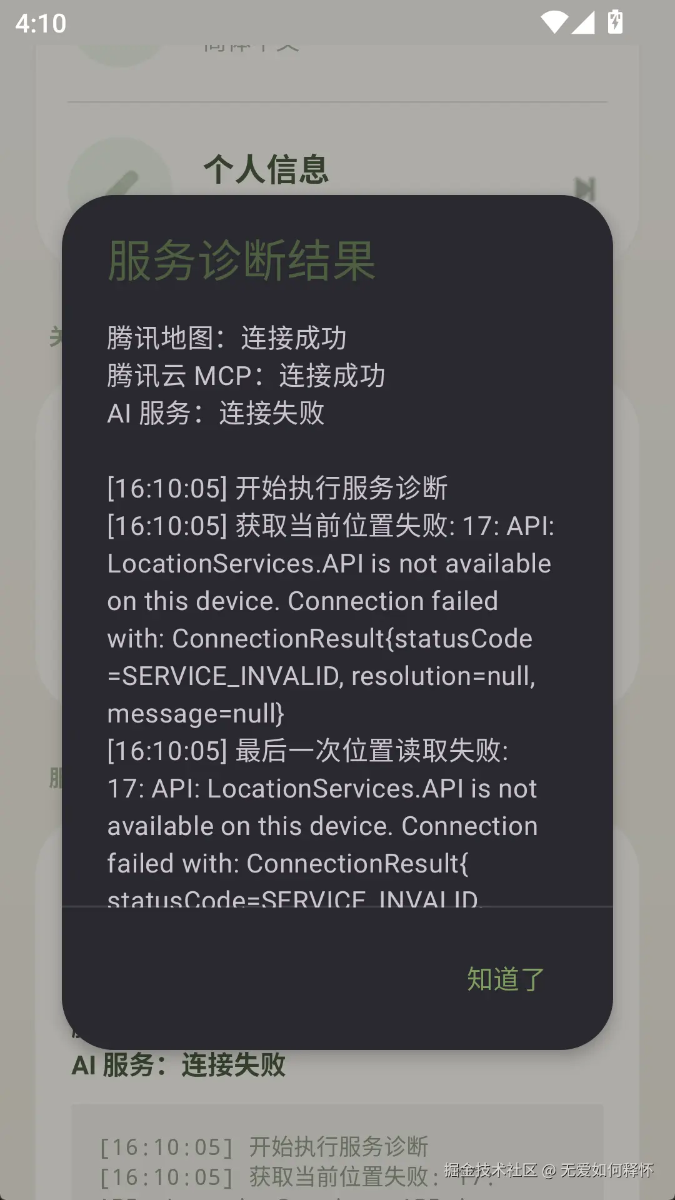Viewport: 675px width, 1200px height.
Task: Click the 获取当前位置失败 log entry in dialog
Action: pyautogui.click(x=331, y=619)
